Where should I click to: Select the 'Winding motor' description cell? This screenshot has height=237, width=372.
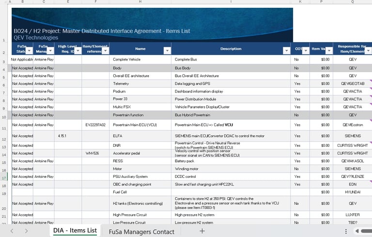coord(231,169)
